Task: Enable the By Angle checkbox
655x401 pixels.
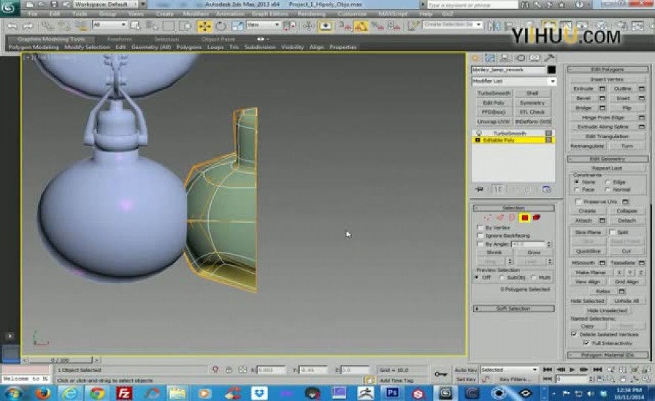Action: click(480, 244)
